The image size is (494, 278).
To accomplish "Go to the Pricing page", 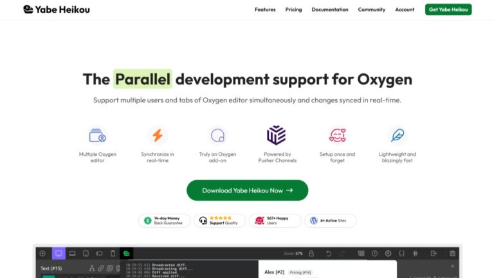I will (293, 10).
